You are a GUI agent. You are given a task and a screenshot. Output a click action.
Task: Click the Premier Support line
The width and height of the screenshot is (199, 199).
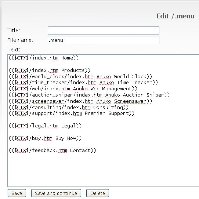tap(72, 113)
